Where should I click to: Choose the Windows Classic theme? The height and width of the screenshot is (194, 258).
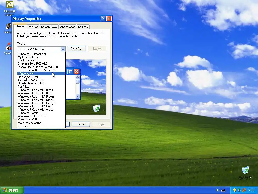point(41,113)
